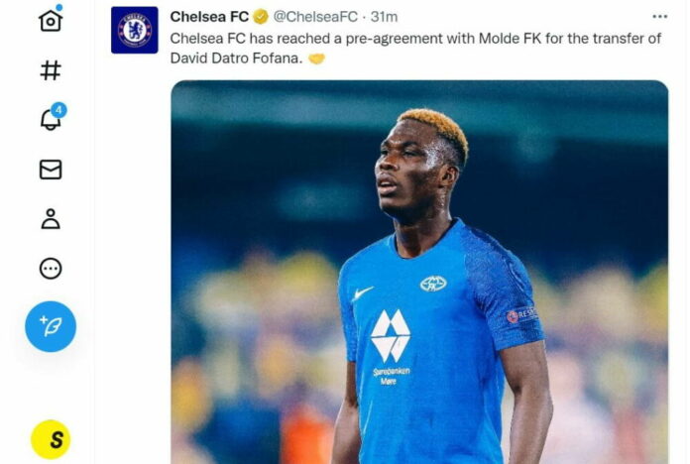Open the More circle menu in sidebar
Image resolution: width=690 pixels, height=464 pixels.
click(51, 269)
